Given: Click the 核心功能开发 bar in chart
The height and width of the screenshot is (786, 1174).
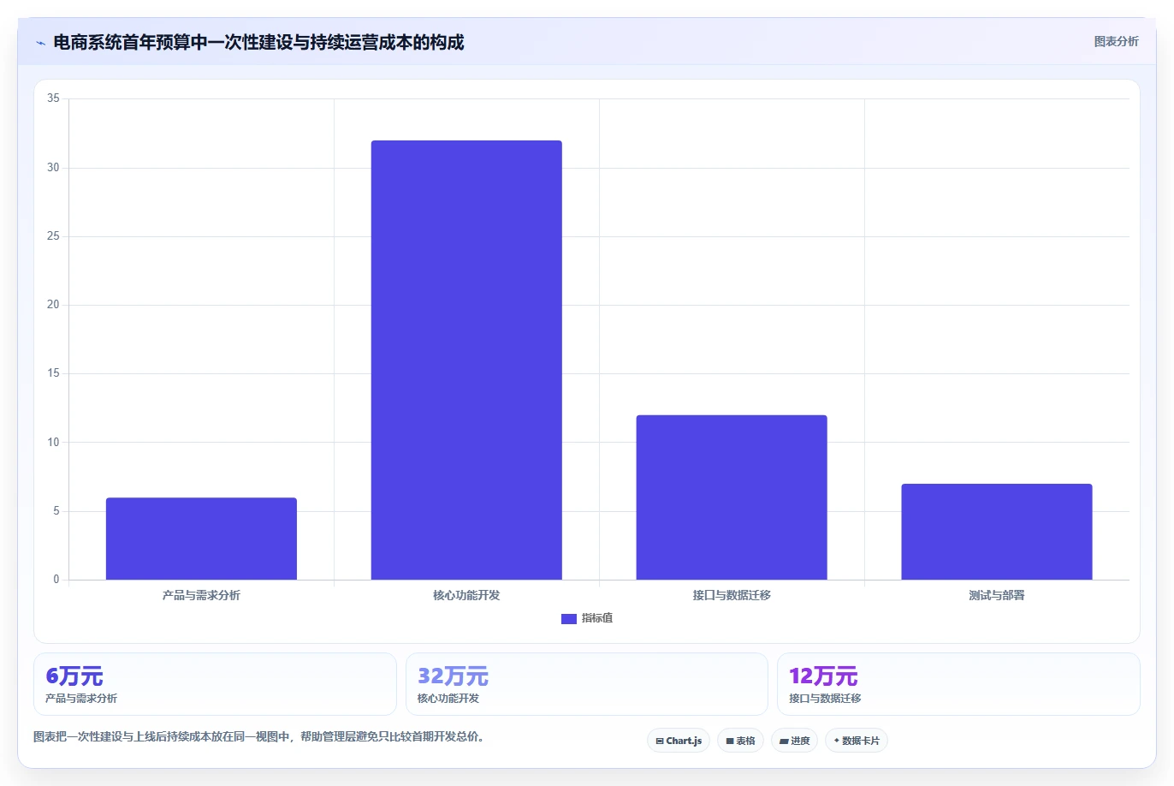Looking at the screenshot, I should pos(466,360).
